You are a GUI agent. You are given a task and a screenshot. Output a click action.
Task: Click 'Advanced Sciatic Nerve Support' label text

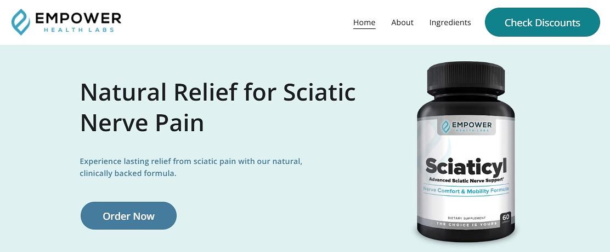466,180
